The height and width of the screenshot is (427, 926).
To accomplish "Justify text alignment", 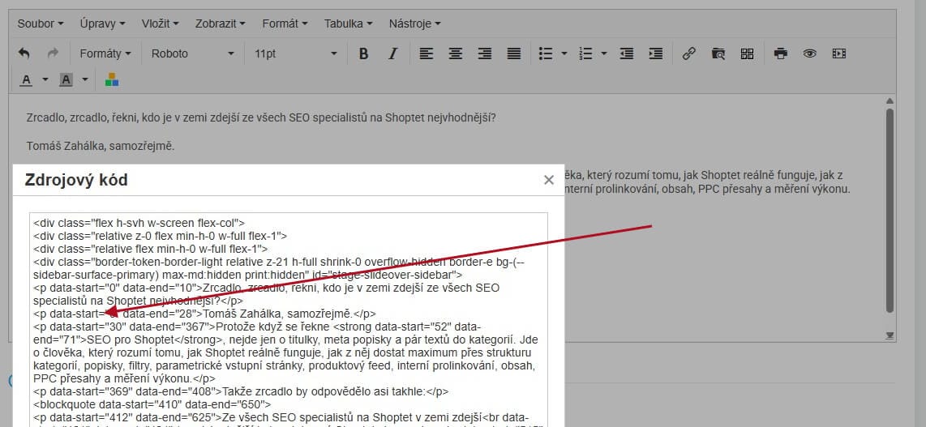I will [514, 53].
